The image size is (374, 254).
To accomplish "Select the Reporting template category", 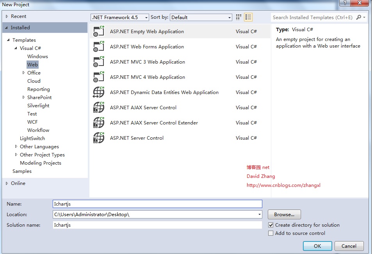I will click(x=38, y=89).
